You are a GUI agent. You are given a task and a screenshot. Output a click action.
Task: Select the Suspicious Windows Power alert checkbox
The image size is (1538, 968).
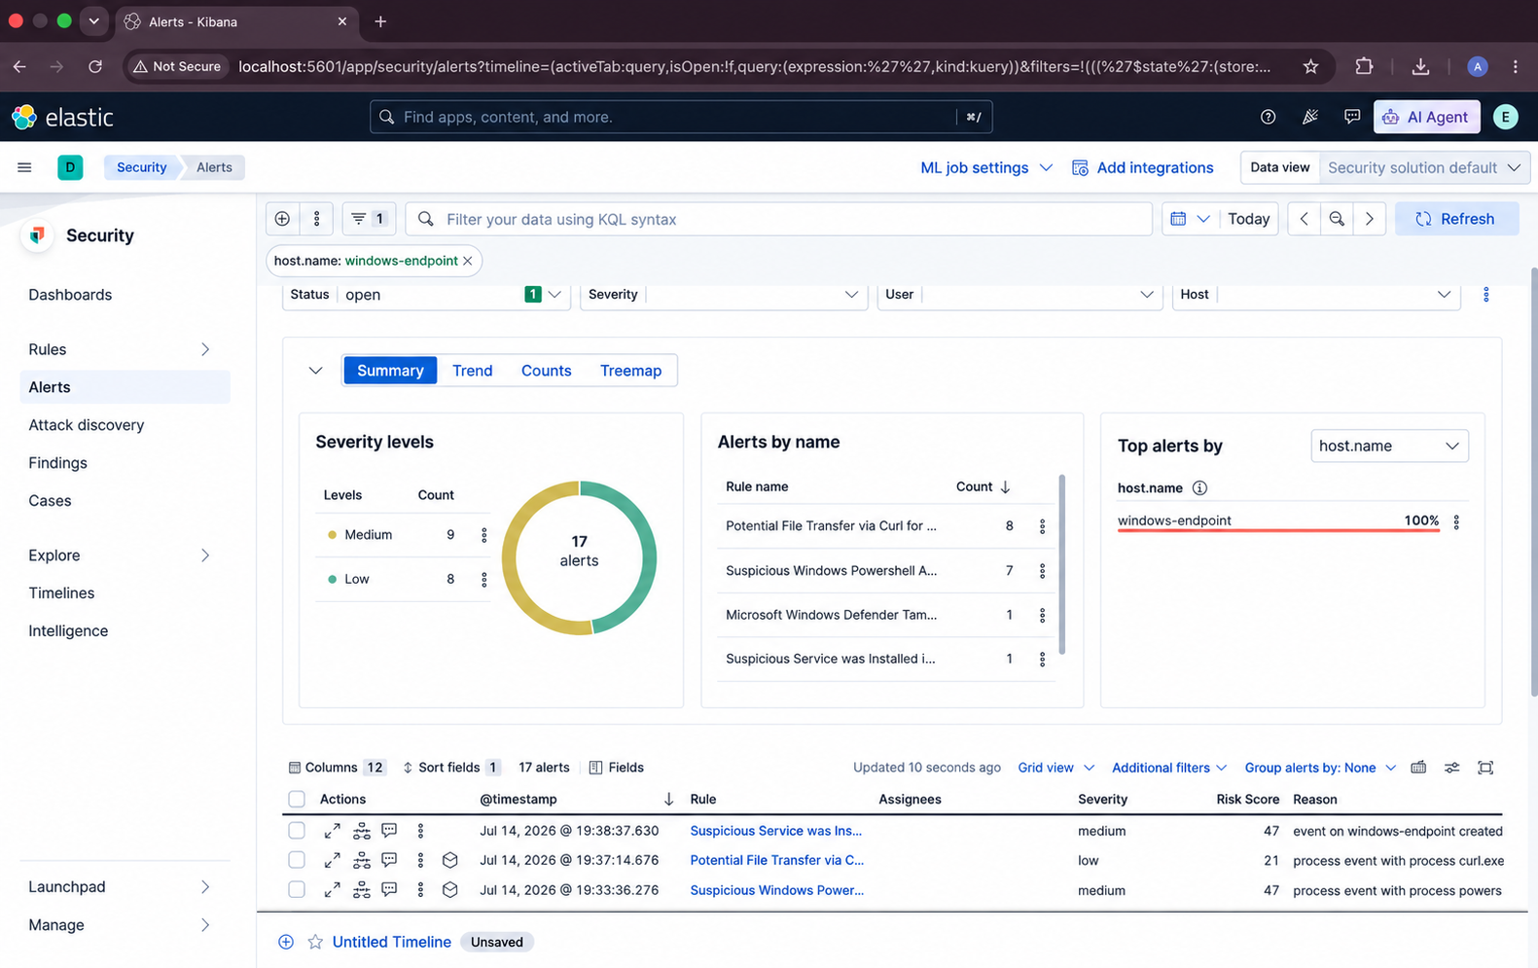(x=297, y=889)
